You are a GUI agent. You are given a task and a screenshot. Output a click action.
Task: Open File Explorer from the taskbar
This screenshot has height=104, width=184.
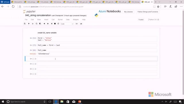(62, 101)
